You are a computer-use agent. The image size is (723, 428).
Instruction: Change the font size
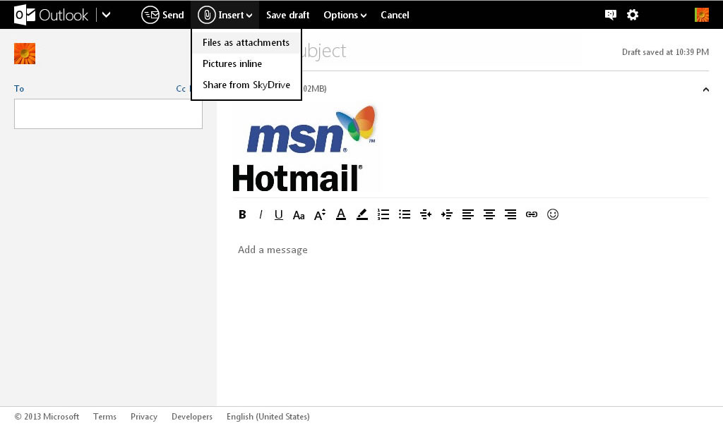pos(320,214)
